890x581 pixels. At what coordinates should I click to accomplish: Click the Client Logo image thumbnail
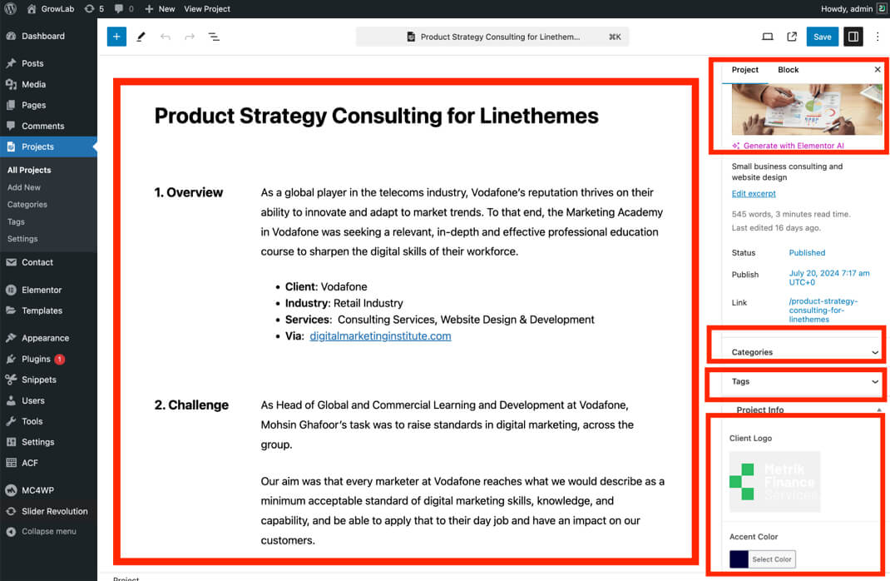click(x=774, y=481)
